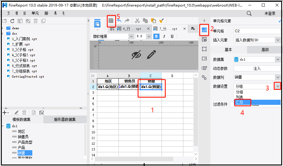Image resolution: width=283 pixels, height=166 pixels.
Task: Click the sheet horizontal scrollbar
Action: tap(134, 159)
